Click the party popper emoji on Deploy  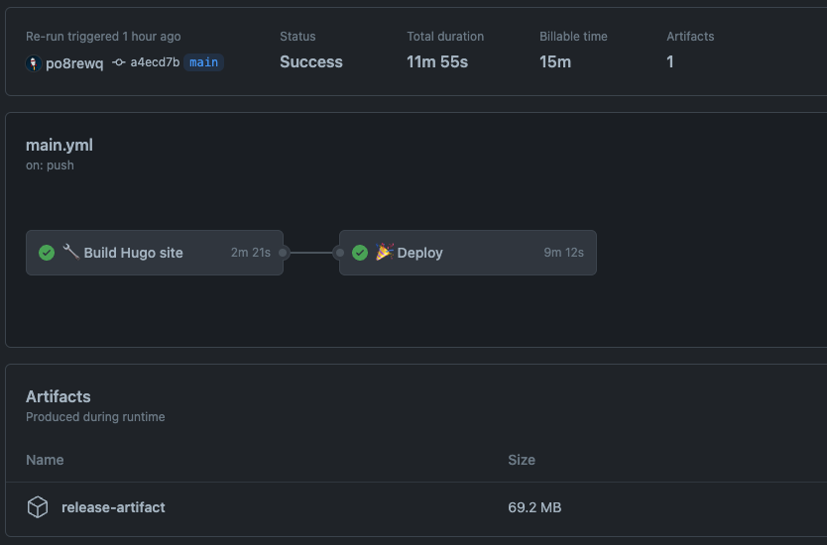(385, 252)
